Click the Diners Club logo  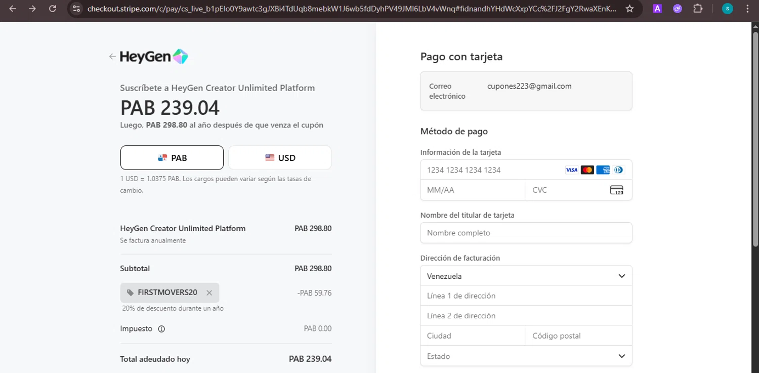point(618,170)
